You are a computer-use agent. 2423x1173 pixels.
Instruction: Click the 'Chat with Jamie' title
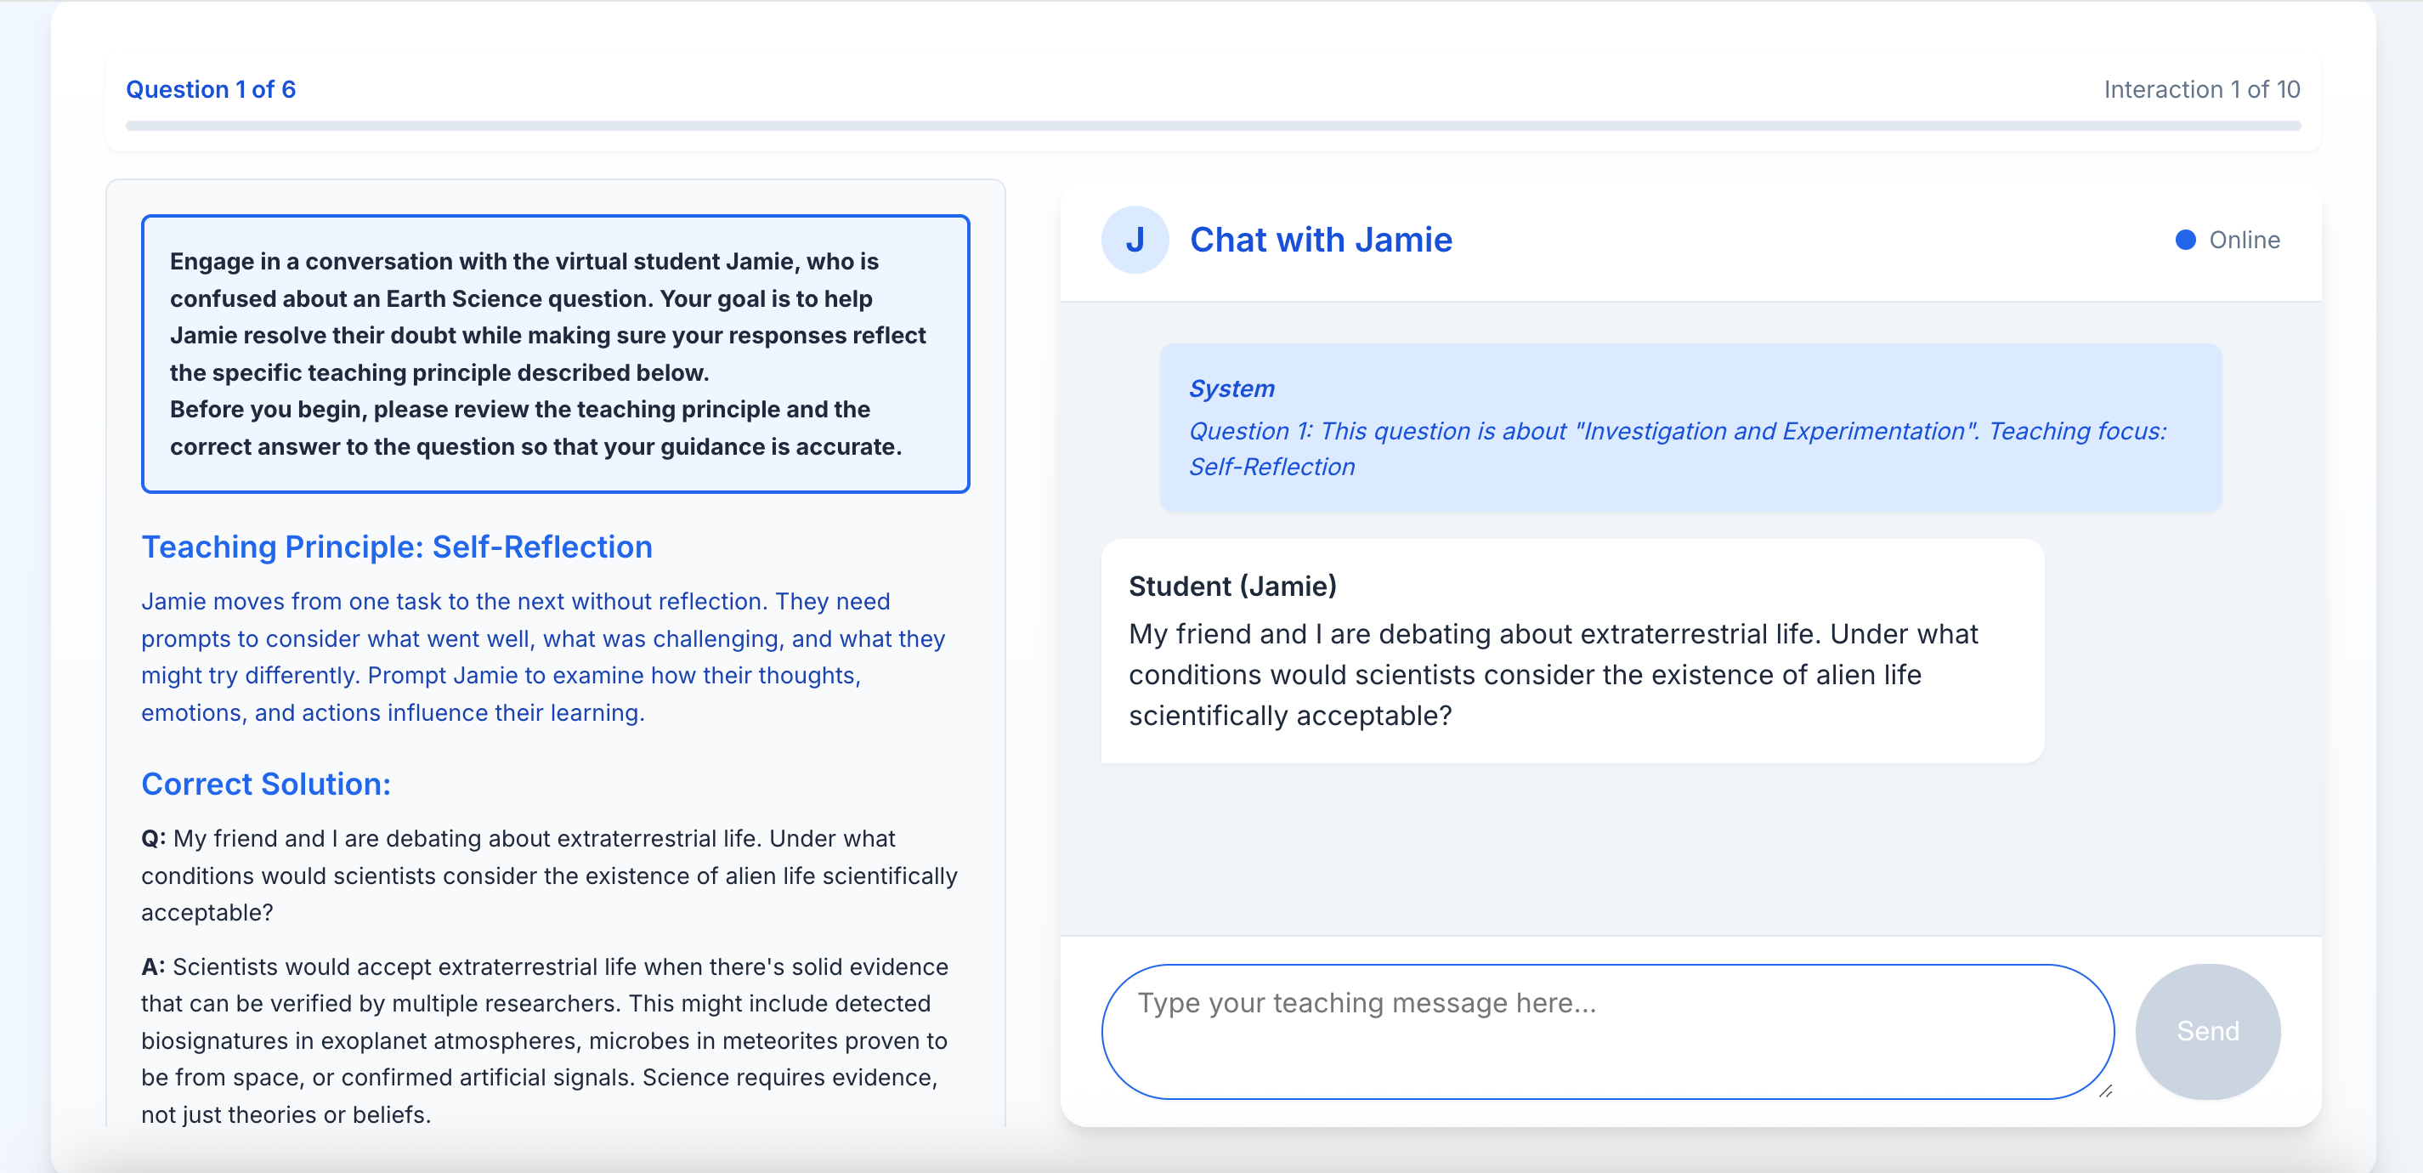1320,240
